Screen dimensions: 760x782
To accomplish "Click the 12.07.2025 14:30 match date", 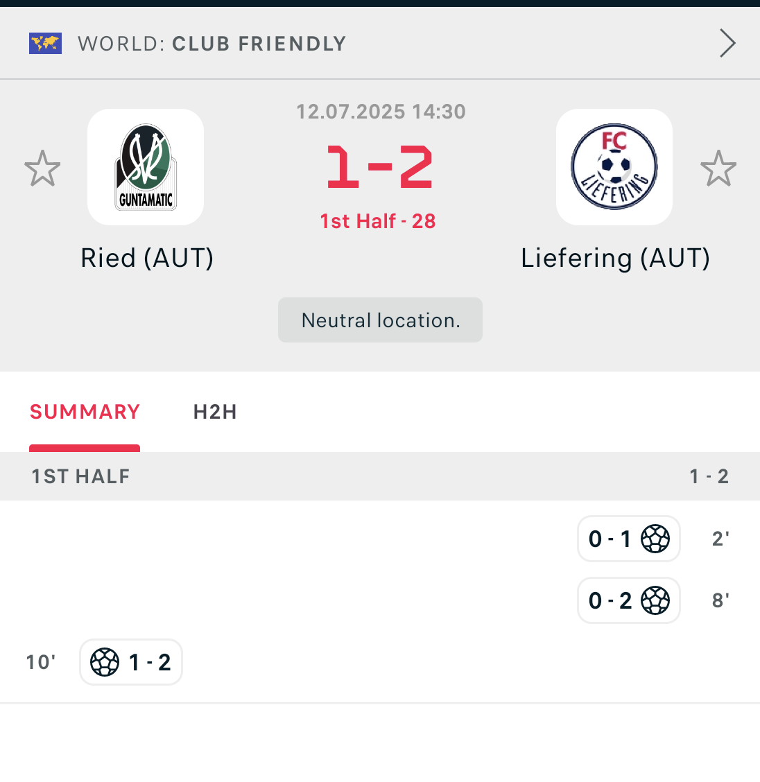I will (x=381, y=112).
